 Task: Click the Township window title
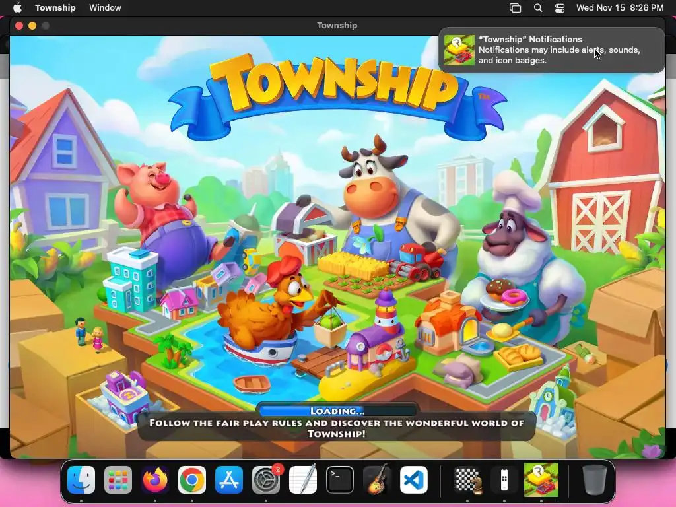337,26
